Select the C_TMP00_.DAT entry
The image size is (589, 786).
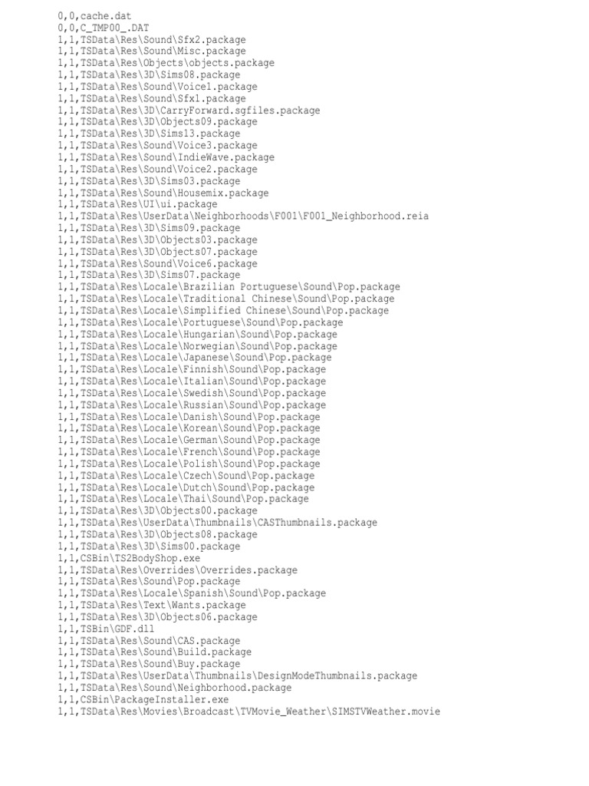tap(104, 28)
